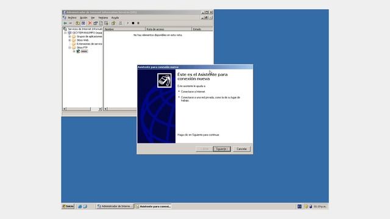The width and height of the screenshot is (390, 219).
Task: Click the Export list toolbar icon
Action: point(106,23)
